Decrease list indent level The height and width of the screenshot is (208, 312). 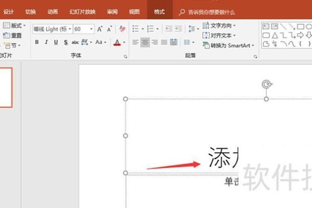(168, 29)
